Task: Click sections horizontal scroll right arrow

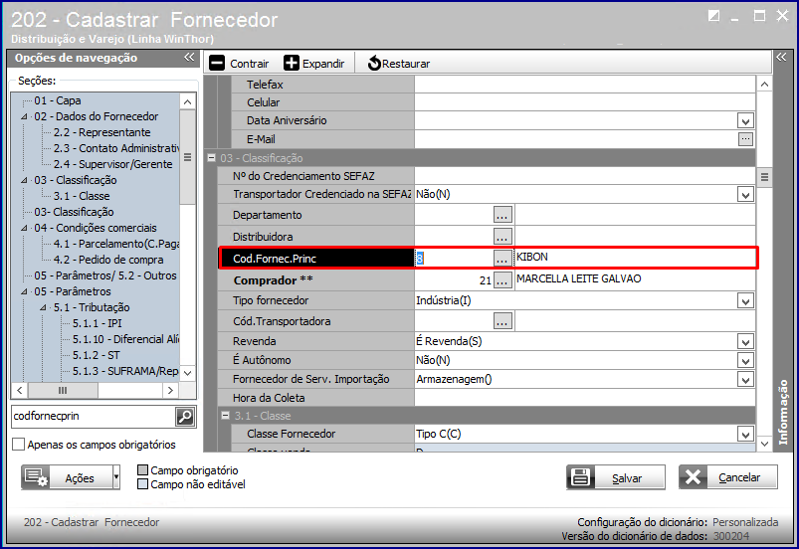Action: (x=170, y=391)
